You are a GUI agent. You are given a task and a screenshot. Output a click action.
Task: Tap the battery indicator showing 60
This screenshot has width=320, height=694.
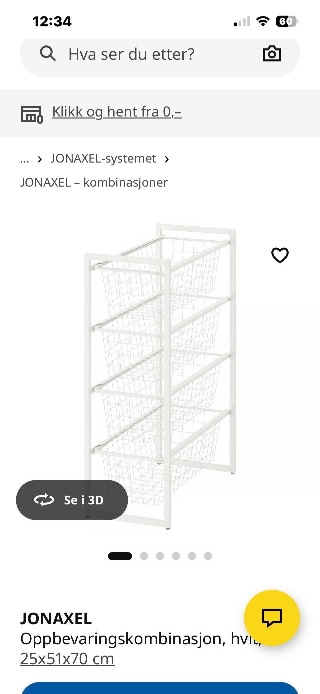pos(287,22)
